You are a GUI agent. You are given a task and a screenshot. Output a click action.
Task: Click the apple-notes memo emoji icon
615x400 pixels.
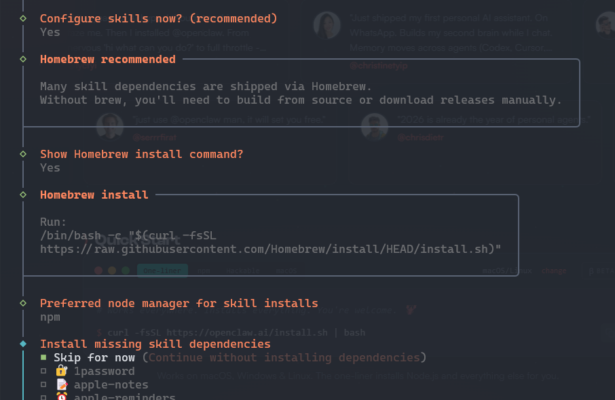[61, 384]
